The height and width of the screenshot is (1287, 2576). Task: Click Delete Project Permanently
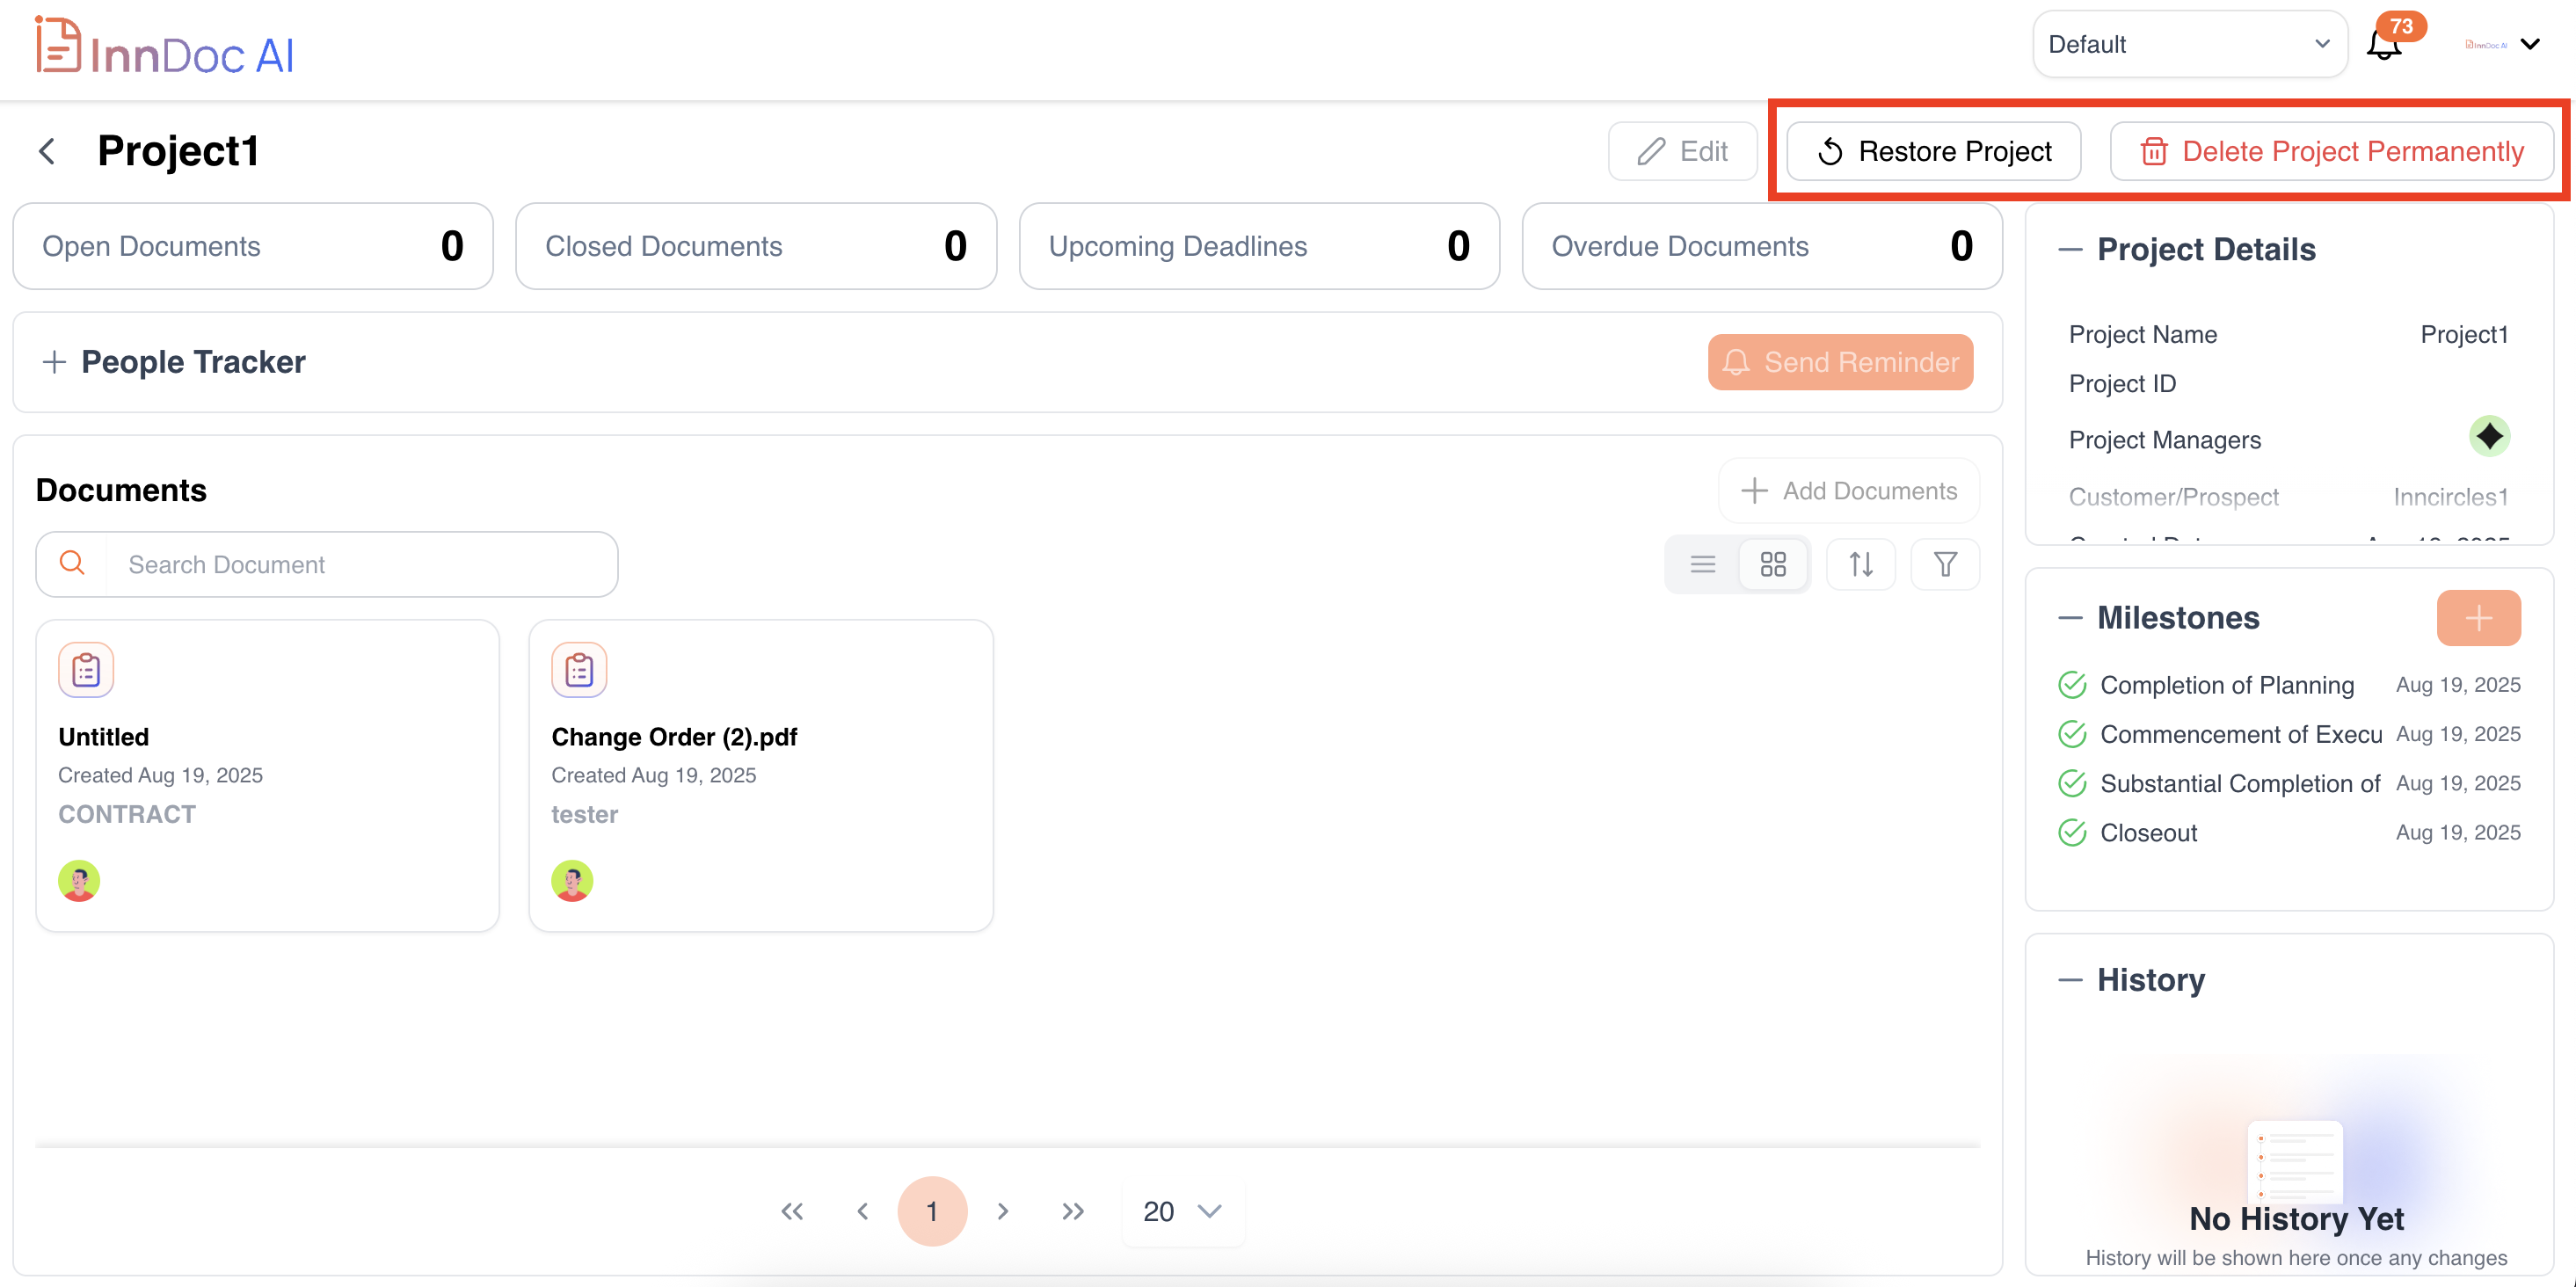2331,152
